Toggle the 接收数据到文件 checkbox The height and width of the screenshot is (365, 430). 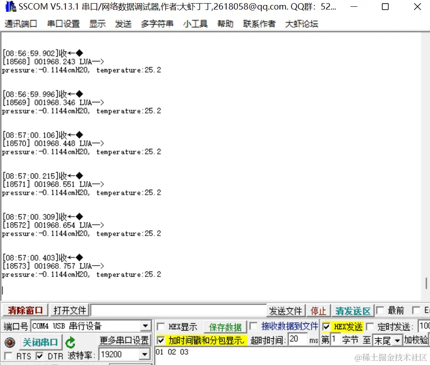point(254,326)
